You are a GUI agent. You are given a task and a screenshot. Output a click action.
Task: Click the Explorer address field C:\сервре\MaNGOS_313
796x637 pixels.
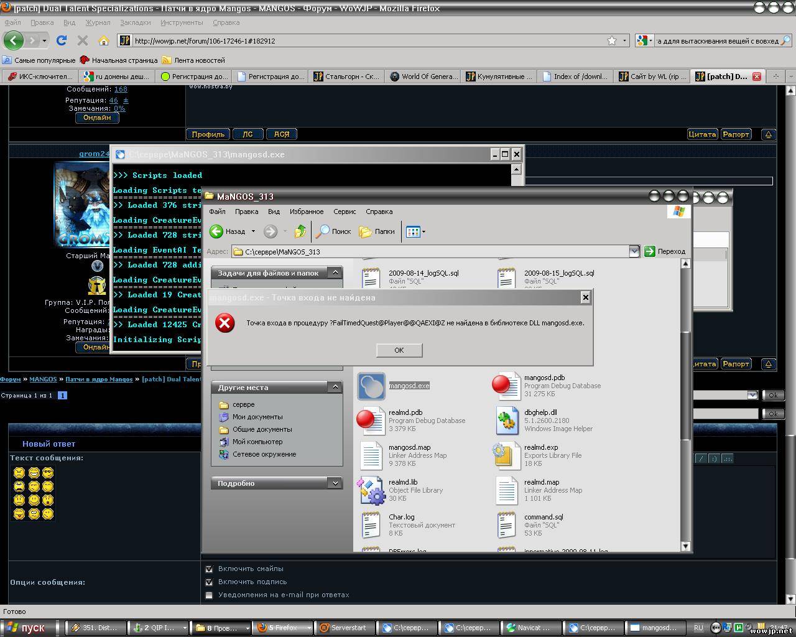[430, 251]
